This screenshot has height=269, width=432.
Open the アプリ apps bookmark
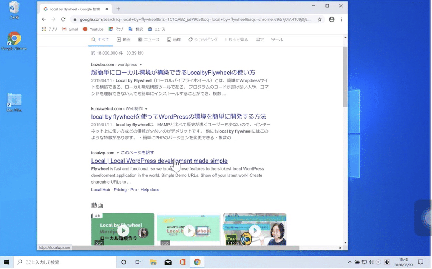click(49, 29)
